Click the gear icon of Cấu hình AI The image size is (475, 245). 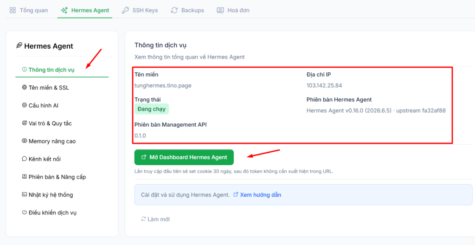point(24,105)
